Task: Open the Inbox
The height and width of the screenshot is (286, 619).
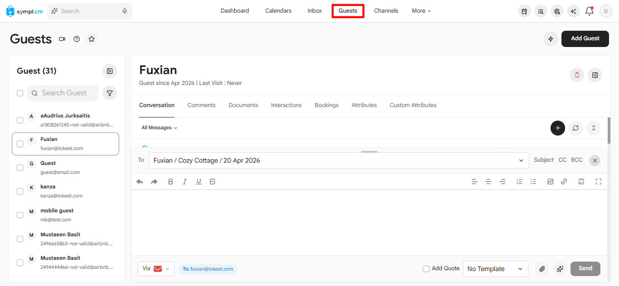Action: [x=314, y=11]
